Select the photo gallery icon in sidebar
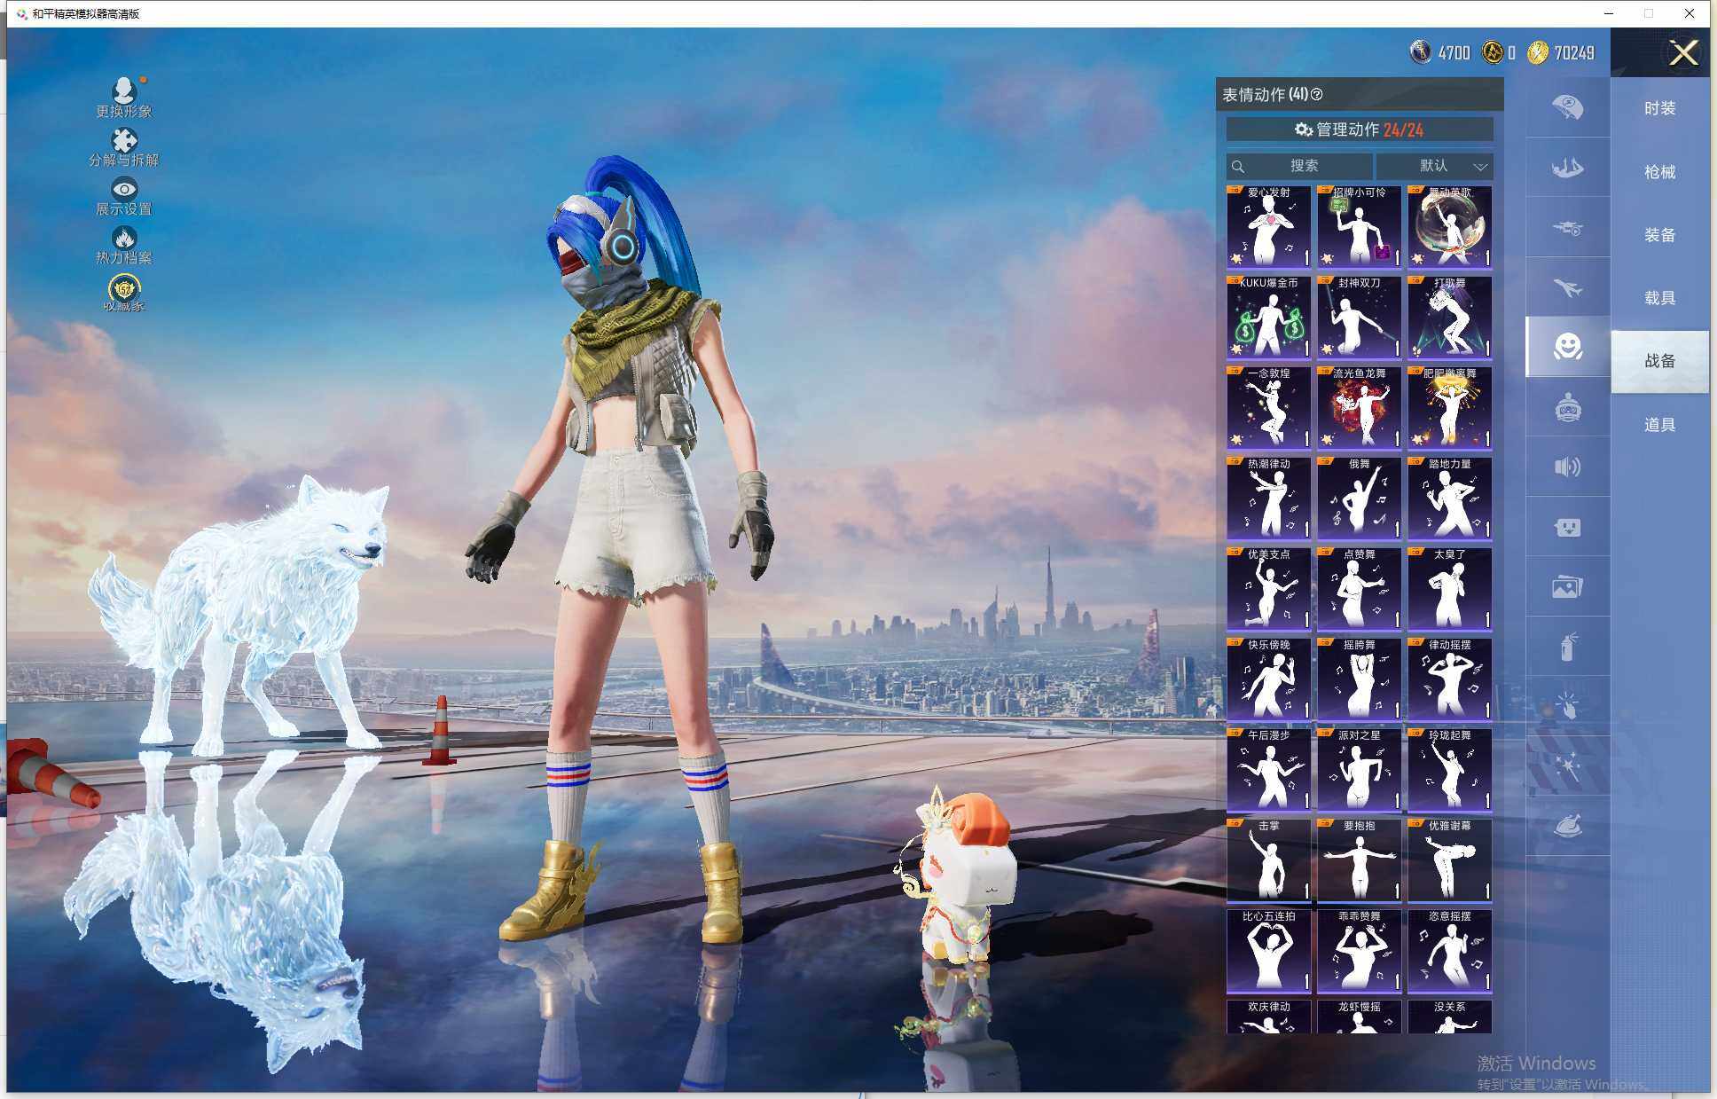This screenshot has width=1717, height=1099. (x=1567, y=586)
